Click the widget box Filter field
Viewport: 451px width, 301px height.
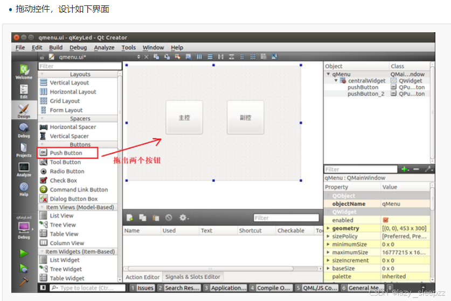click(x=80, y=66)
